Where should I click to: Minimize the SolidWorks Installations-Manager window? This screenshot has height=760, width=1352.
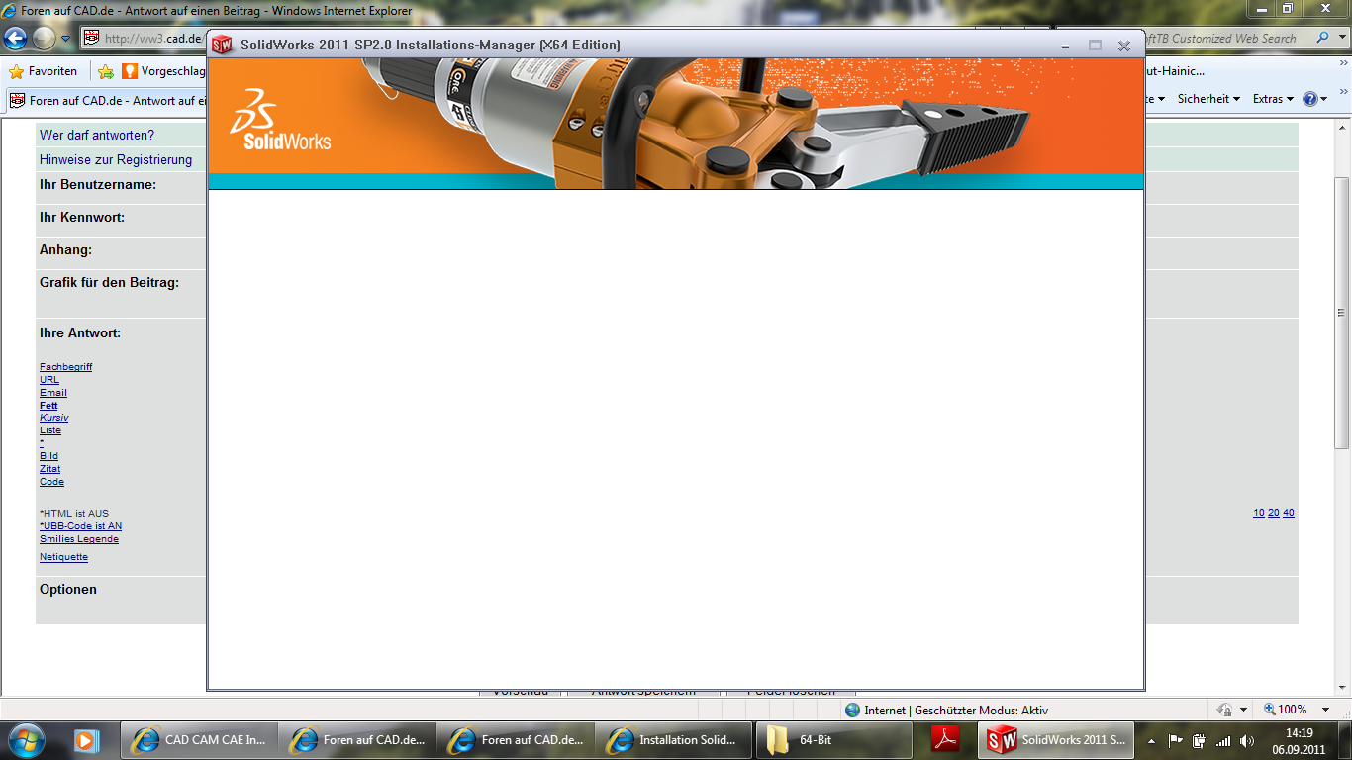1065,46
